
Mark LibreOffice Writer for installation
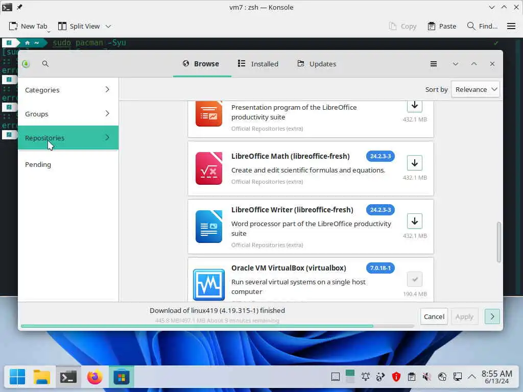tap(415, 221)
